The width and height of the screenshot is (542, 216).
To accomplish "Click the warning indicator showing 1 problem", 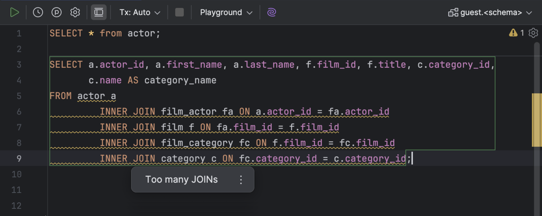I will [x=516, y=33].
